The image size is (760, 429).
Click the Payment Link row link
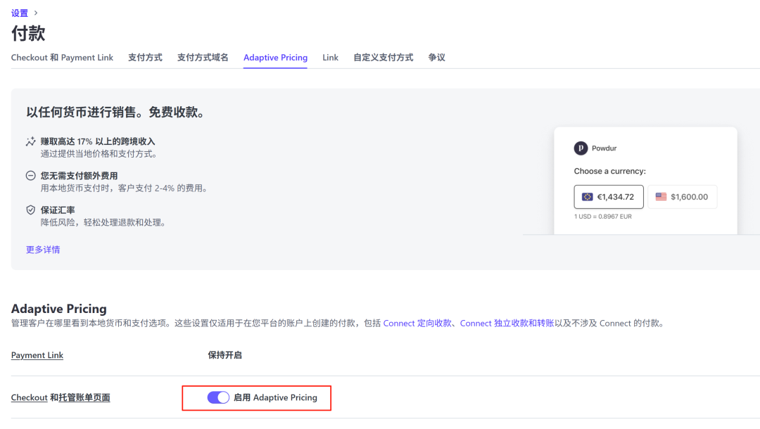pyautogui.click(x=37, y=355)
